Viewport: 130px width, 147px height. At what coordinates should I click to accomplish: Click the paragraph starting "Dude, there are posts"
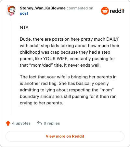click(70, 52)
